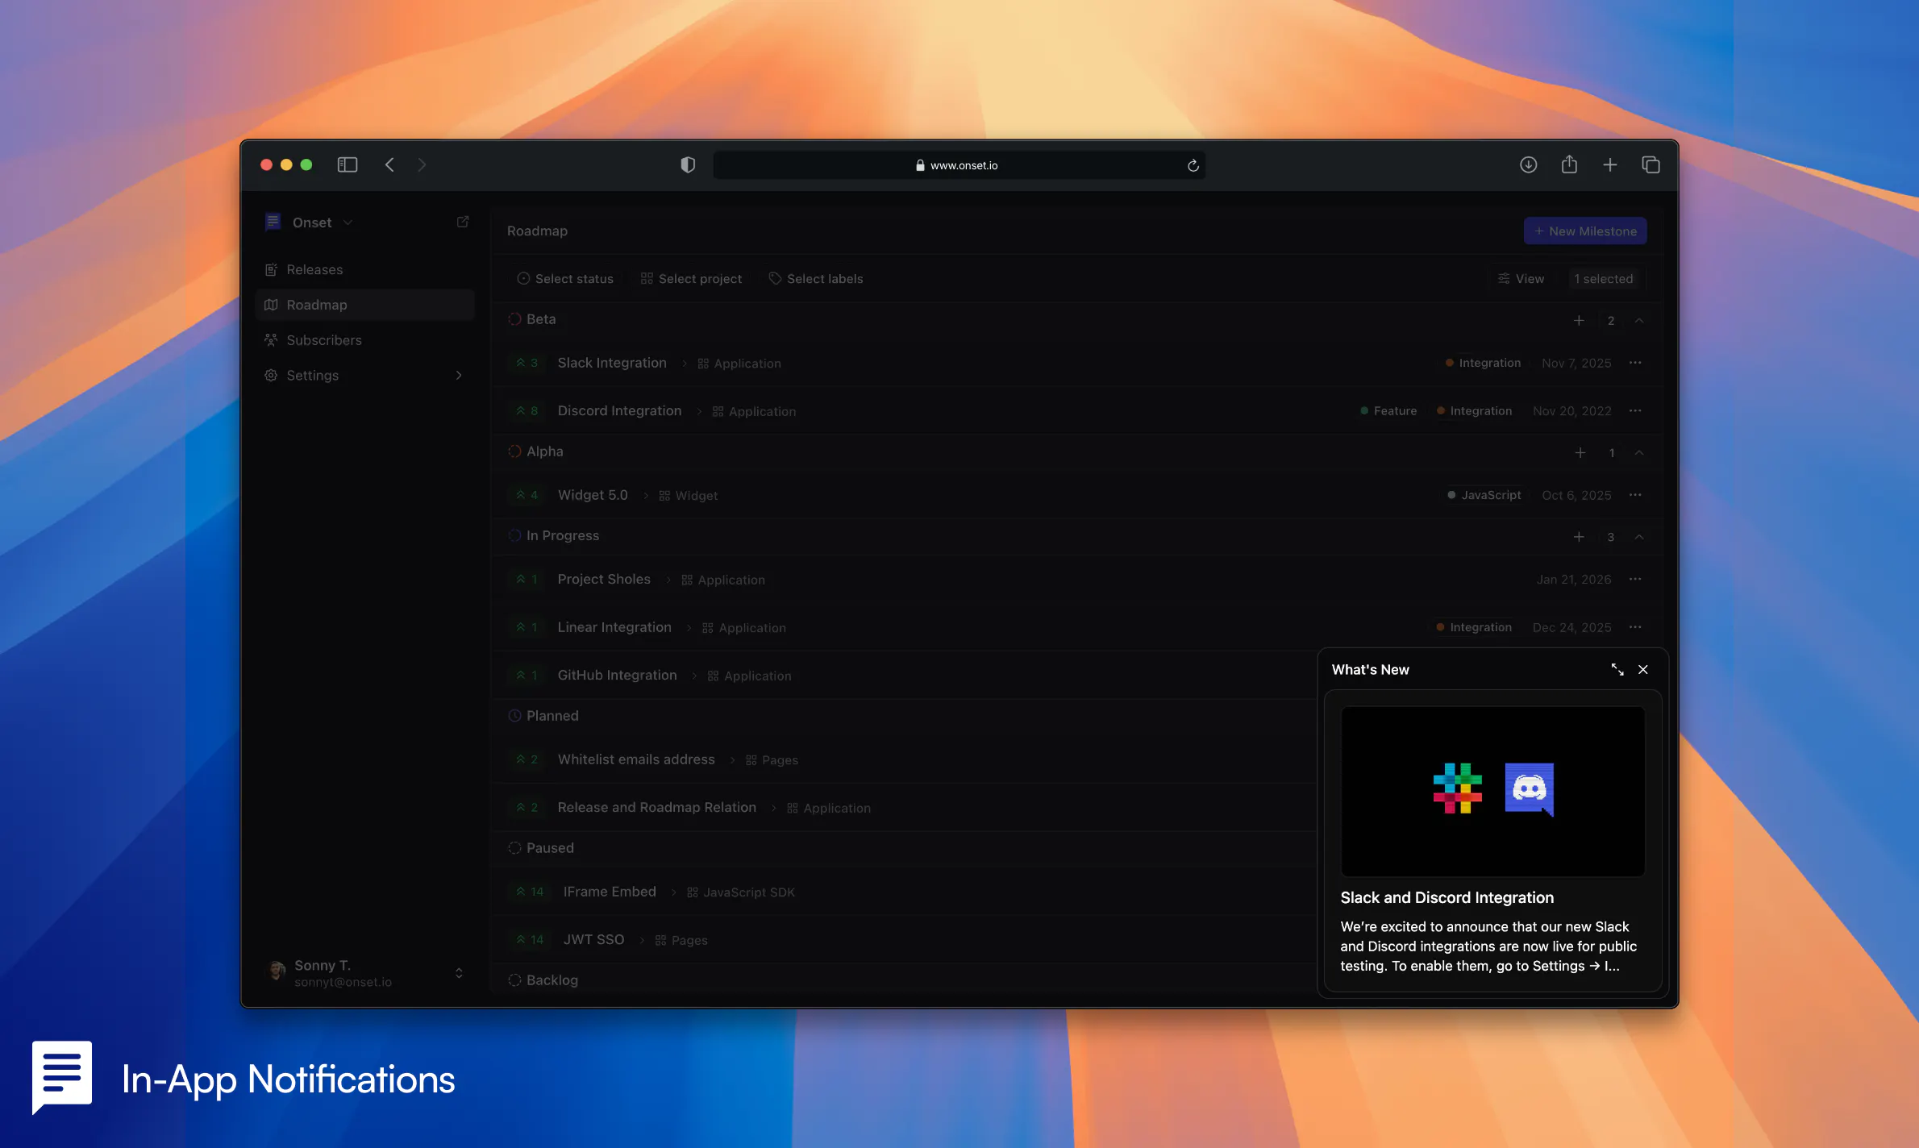Upvote the JWT SSO item

coord(531,940)
